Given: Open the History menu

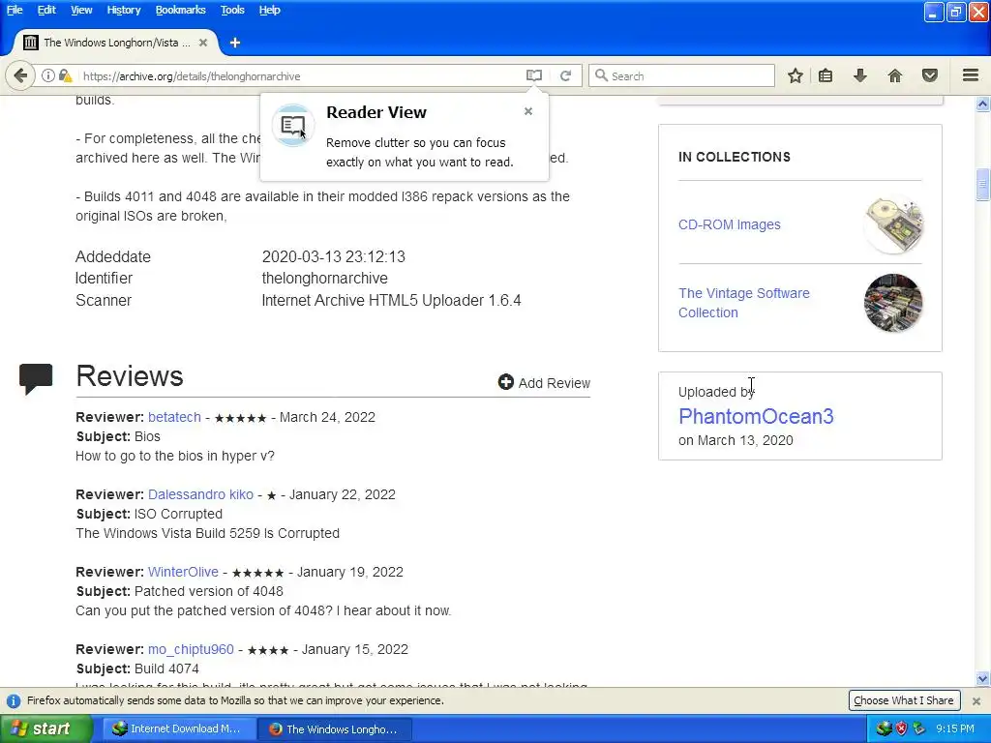Looking at the screenshot, I should pos(123,10).
